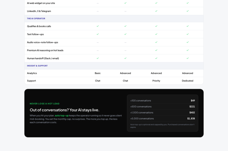Click Human handoff checkmark in second plan column
This screenshot has height=151, width=228.
click(x=125, y=58)
